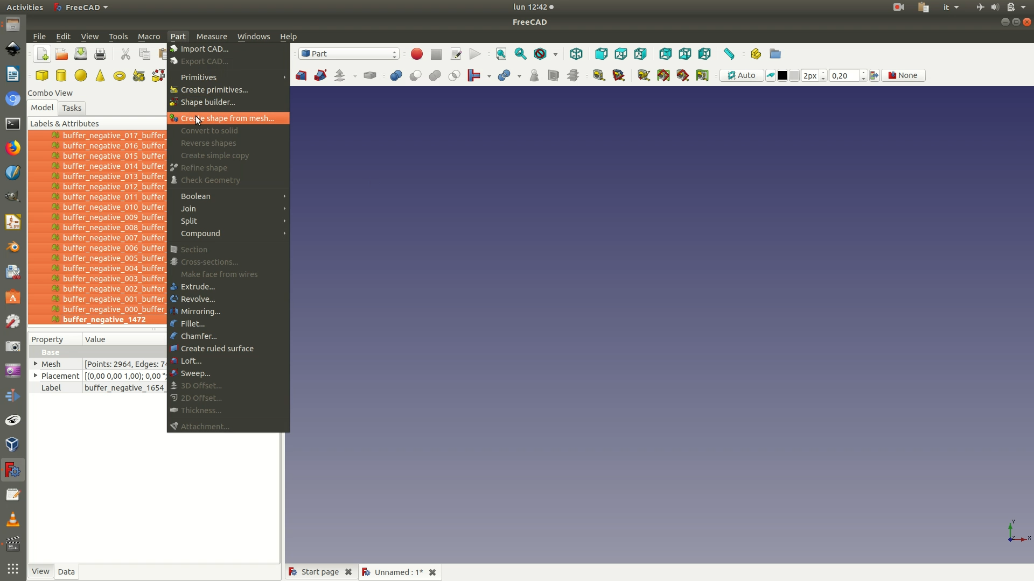
Task: Click the None working plane button
Action: point(903,76)
